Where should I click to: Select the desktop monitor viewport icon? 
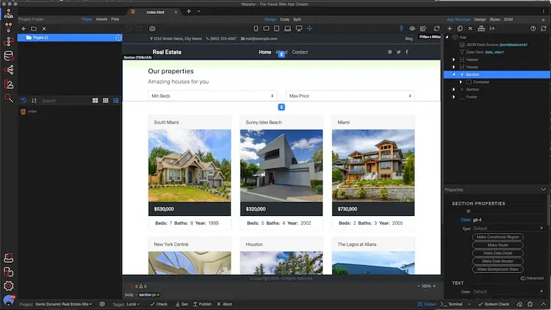(299, 29)
